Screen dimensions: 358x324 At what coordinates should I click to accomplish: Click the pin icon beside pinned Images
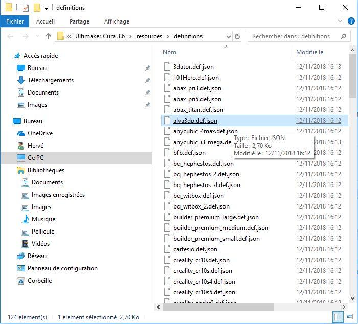pyautogui.click(x=148, y=105)
